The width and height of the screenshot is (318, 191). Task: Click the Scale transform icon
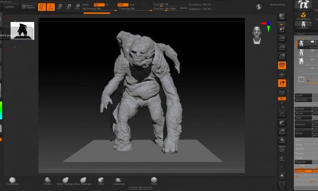click(68, 7)
